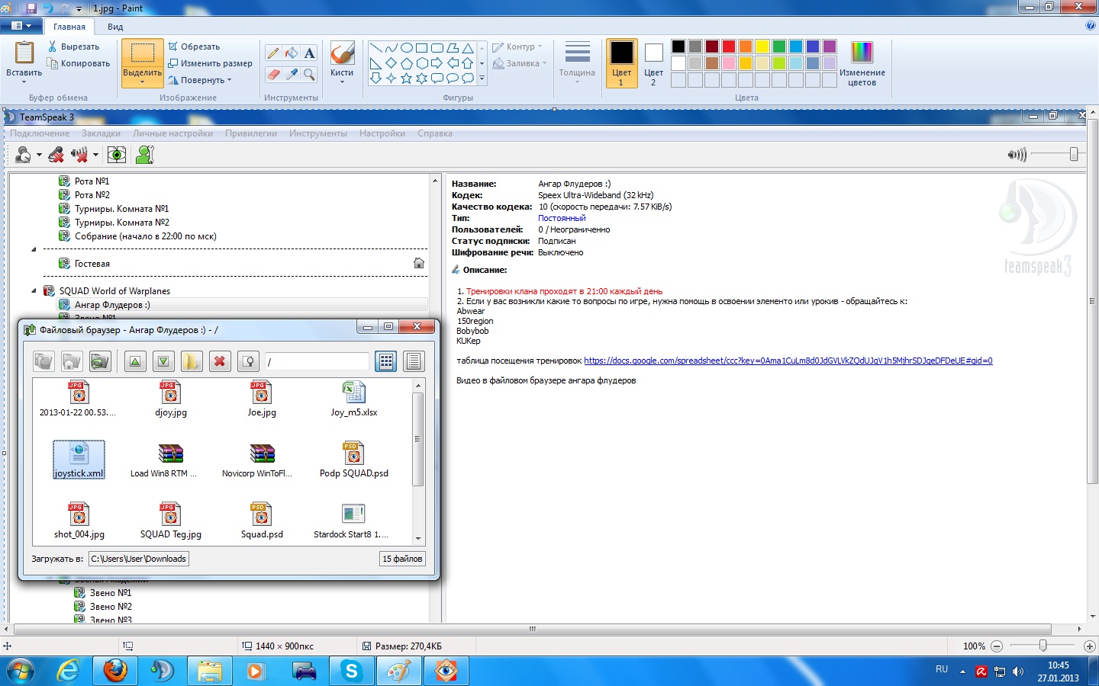Click the green up-arrow upload icon
The width and height of the screenshot is (1099, 686).
click(x=135, y=361)
